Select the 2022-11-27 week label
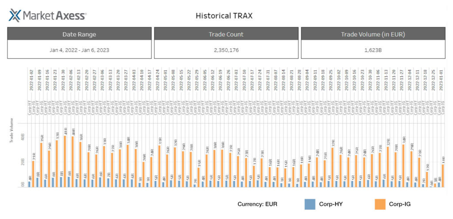This screenshot has width=453, height=219. coord(402,80)
